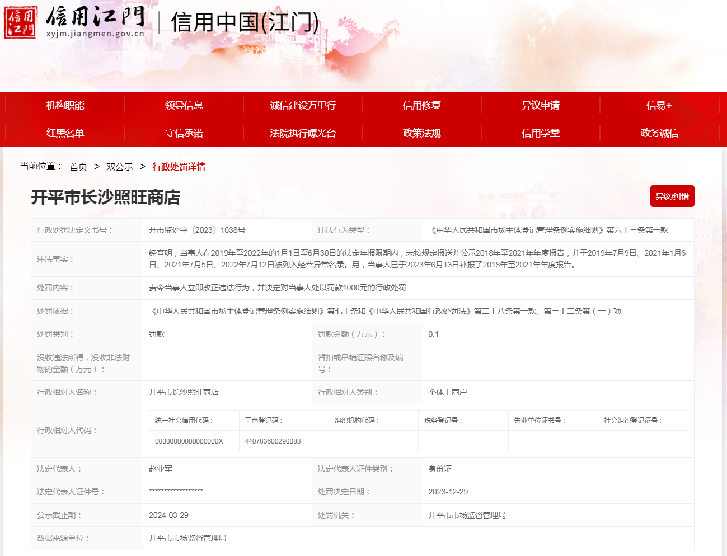Click the 信用江门 red seal logo
The image size is (727, 556).
[x=21, y=23]
